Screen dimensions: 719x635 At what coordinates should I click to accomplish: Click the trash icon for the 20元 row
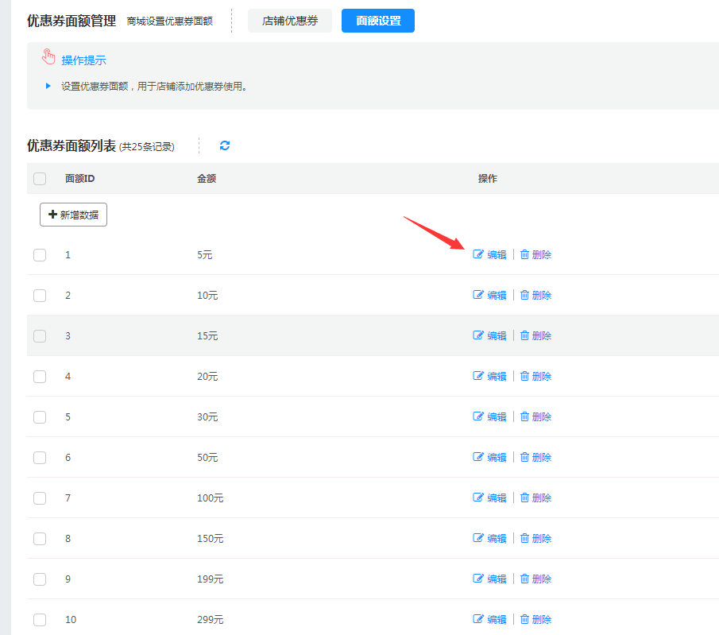[524, 376]
